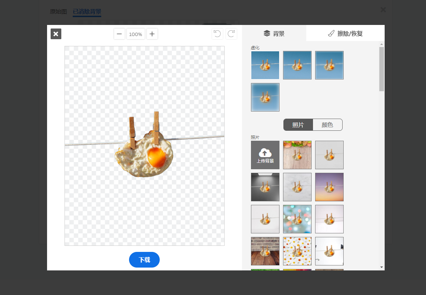Open the 已消除背景 tab
Image resolution: width=426 pixels, height=295 pixels.
point(87,12)
